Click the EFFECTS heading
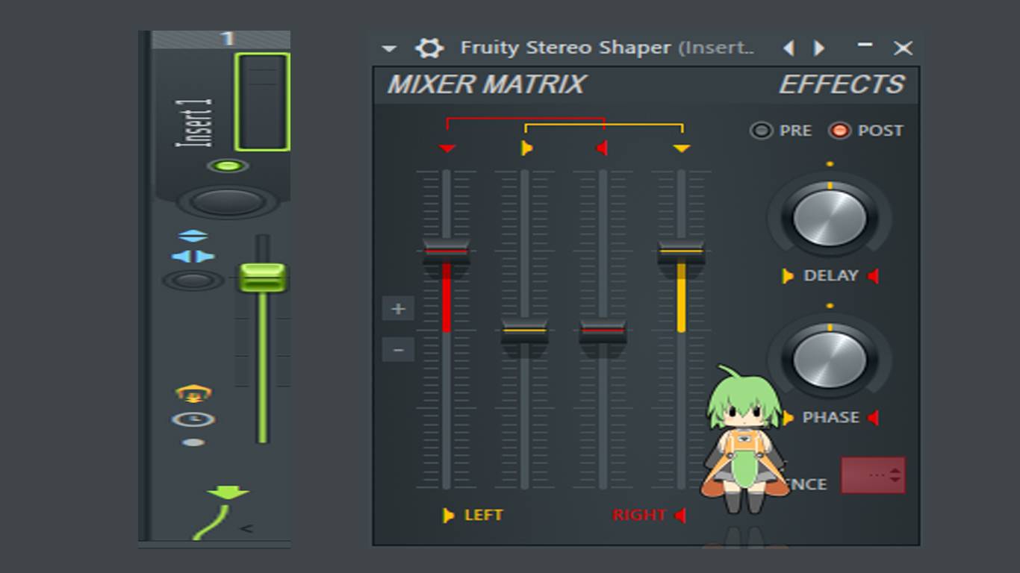This screenshot has height=573, width=1020. coord(842,84)
